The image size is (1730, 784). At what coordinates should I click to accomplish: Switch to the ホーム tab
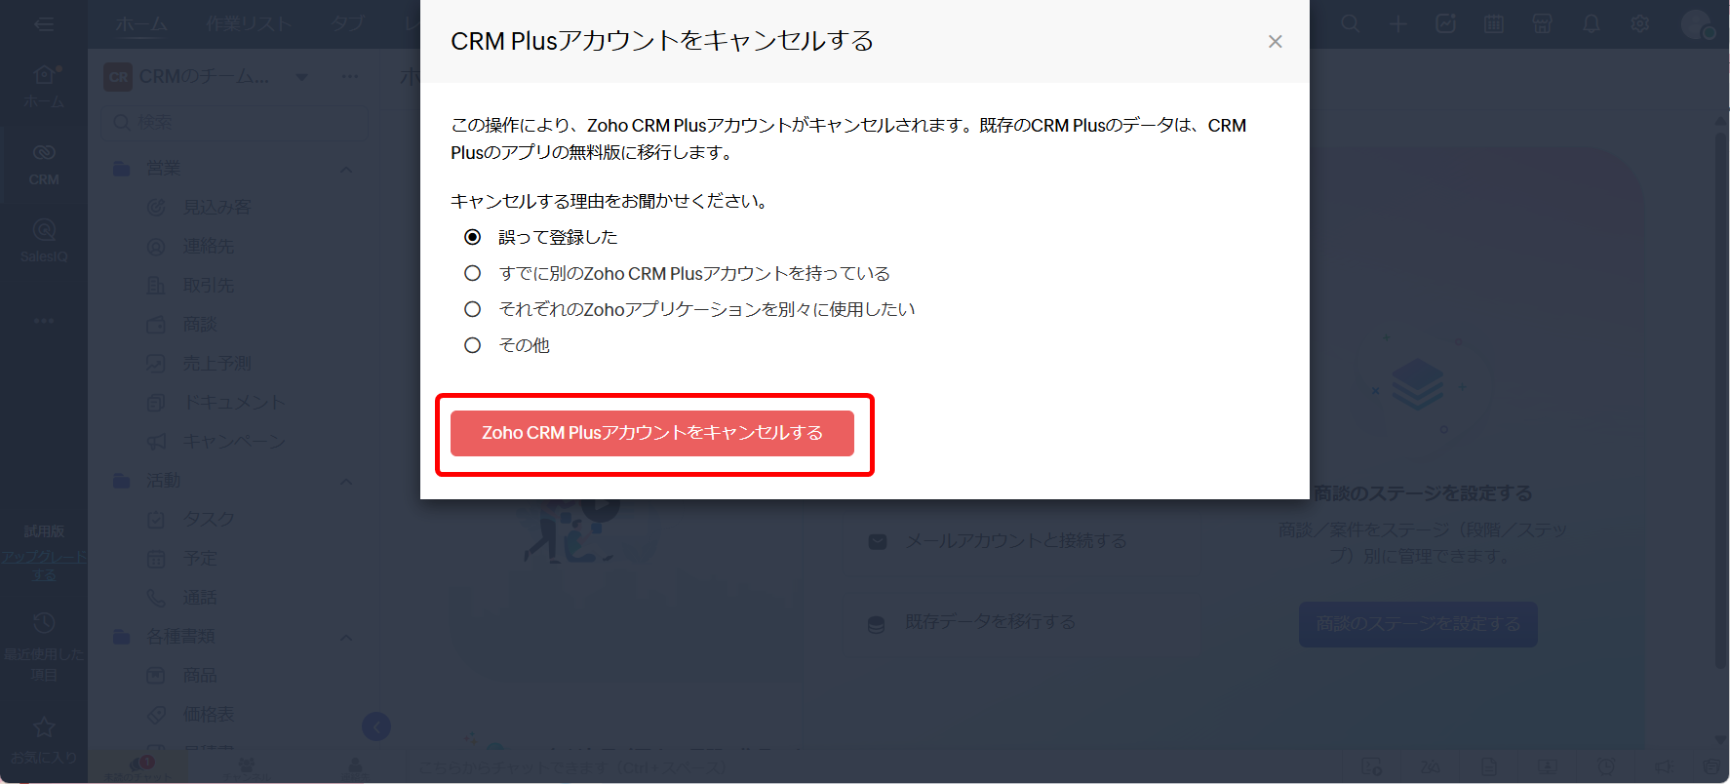coord(141,24)
